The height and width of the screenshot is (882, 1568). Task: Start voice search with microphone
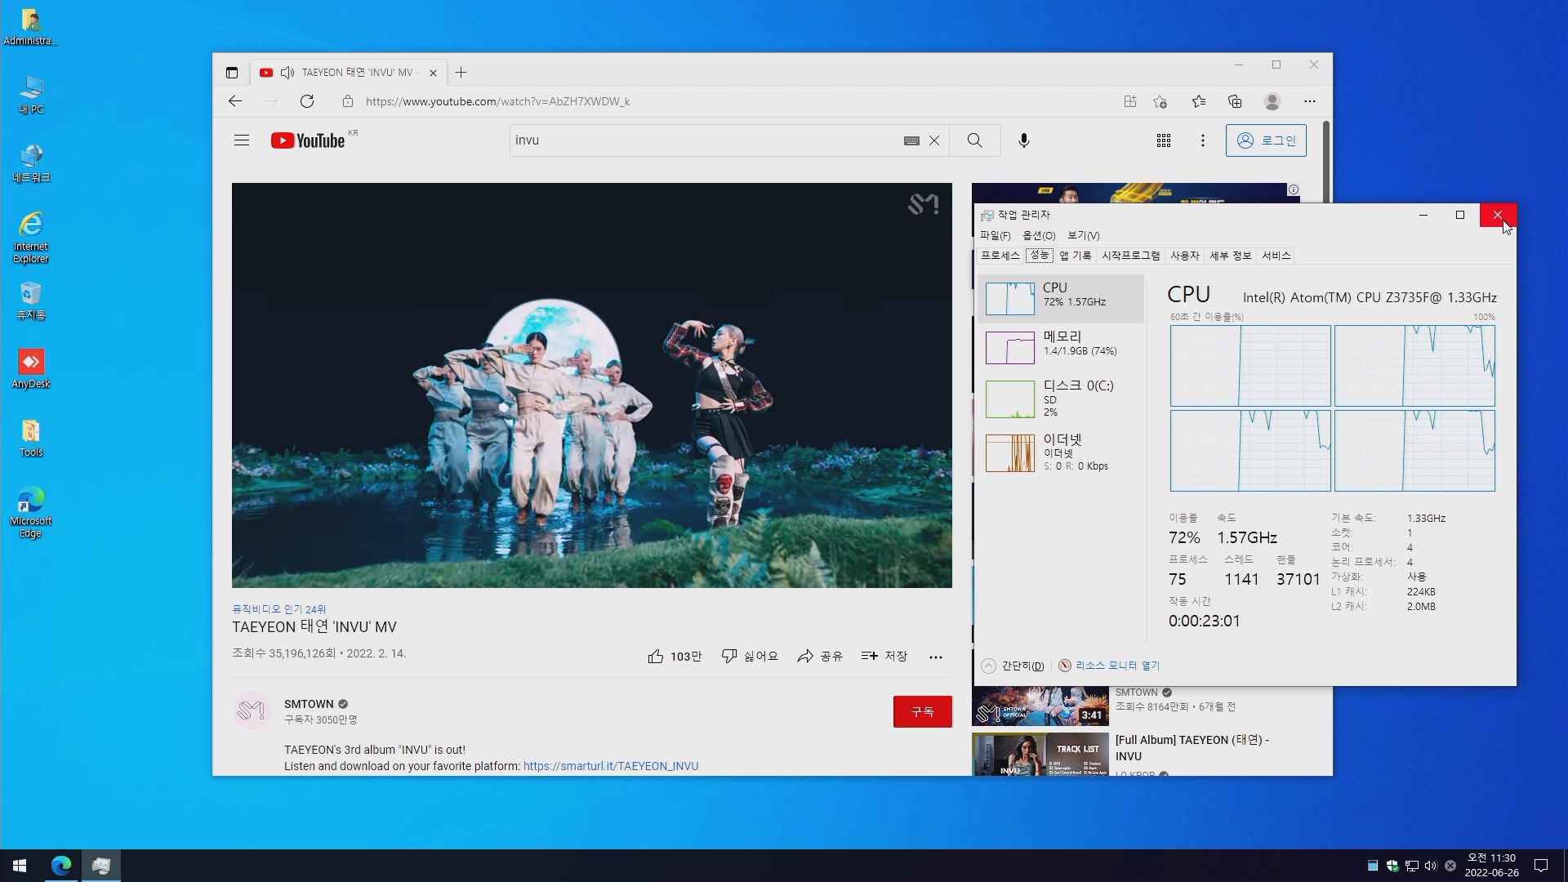1024,140
